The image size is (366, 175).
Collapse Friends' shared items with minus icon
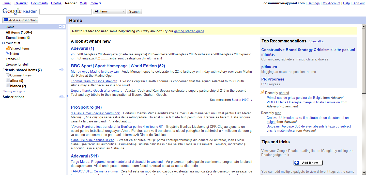pyautogui.click(x=60, y=70)
